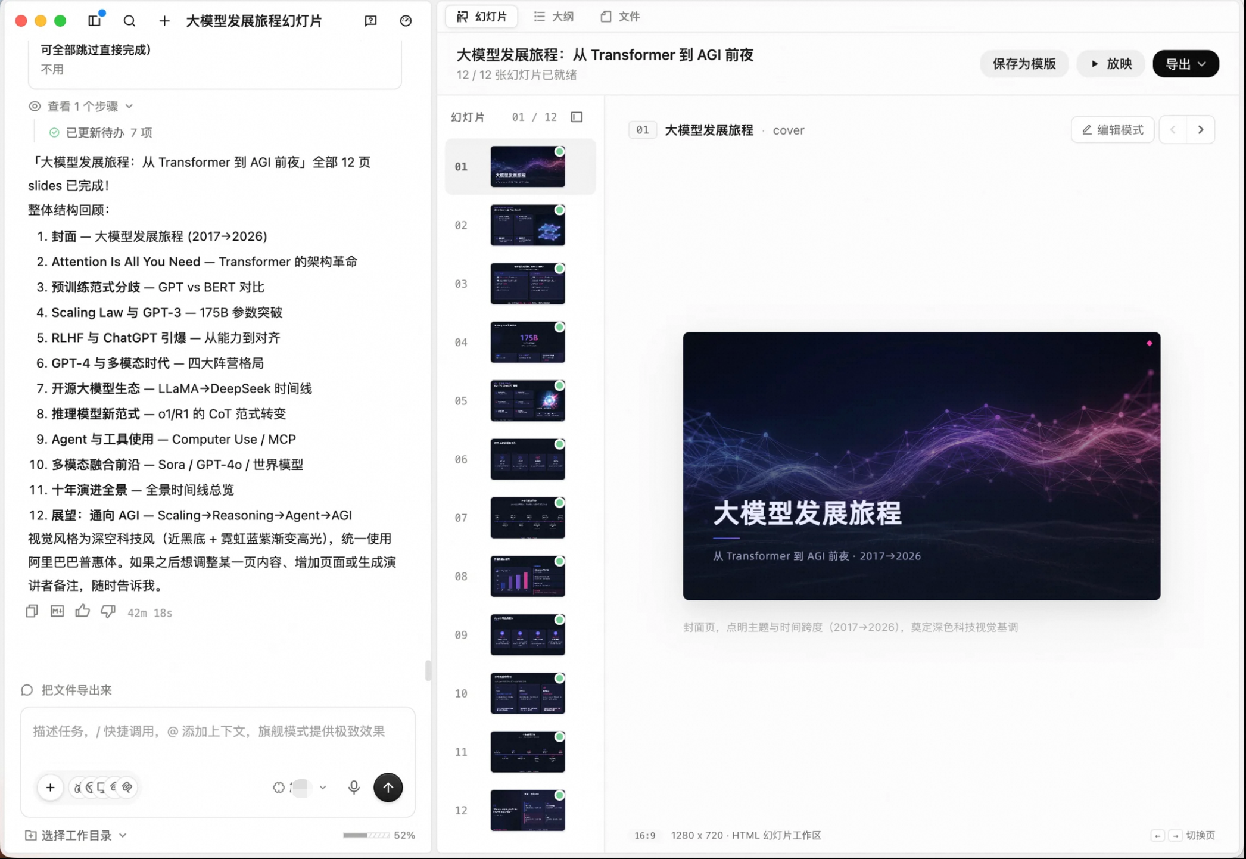The image size is (1246, 859).
Task: Open the model selector dropdown chevron
Action: pos(323,788)
